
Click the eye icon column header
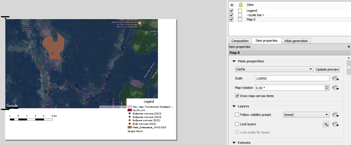click(x=231, y=5)
